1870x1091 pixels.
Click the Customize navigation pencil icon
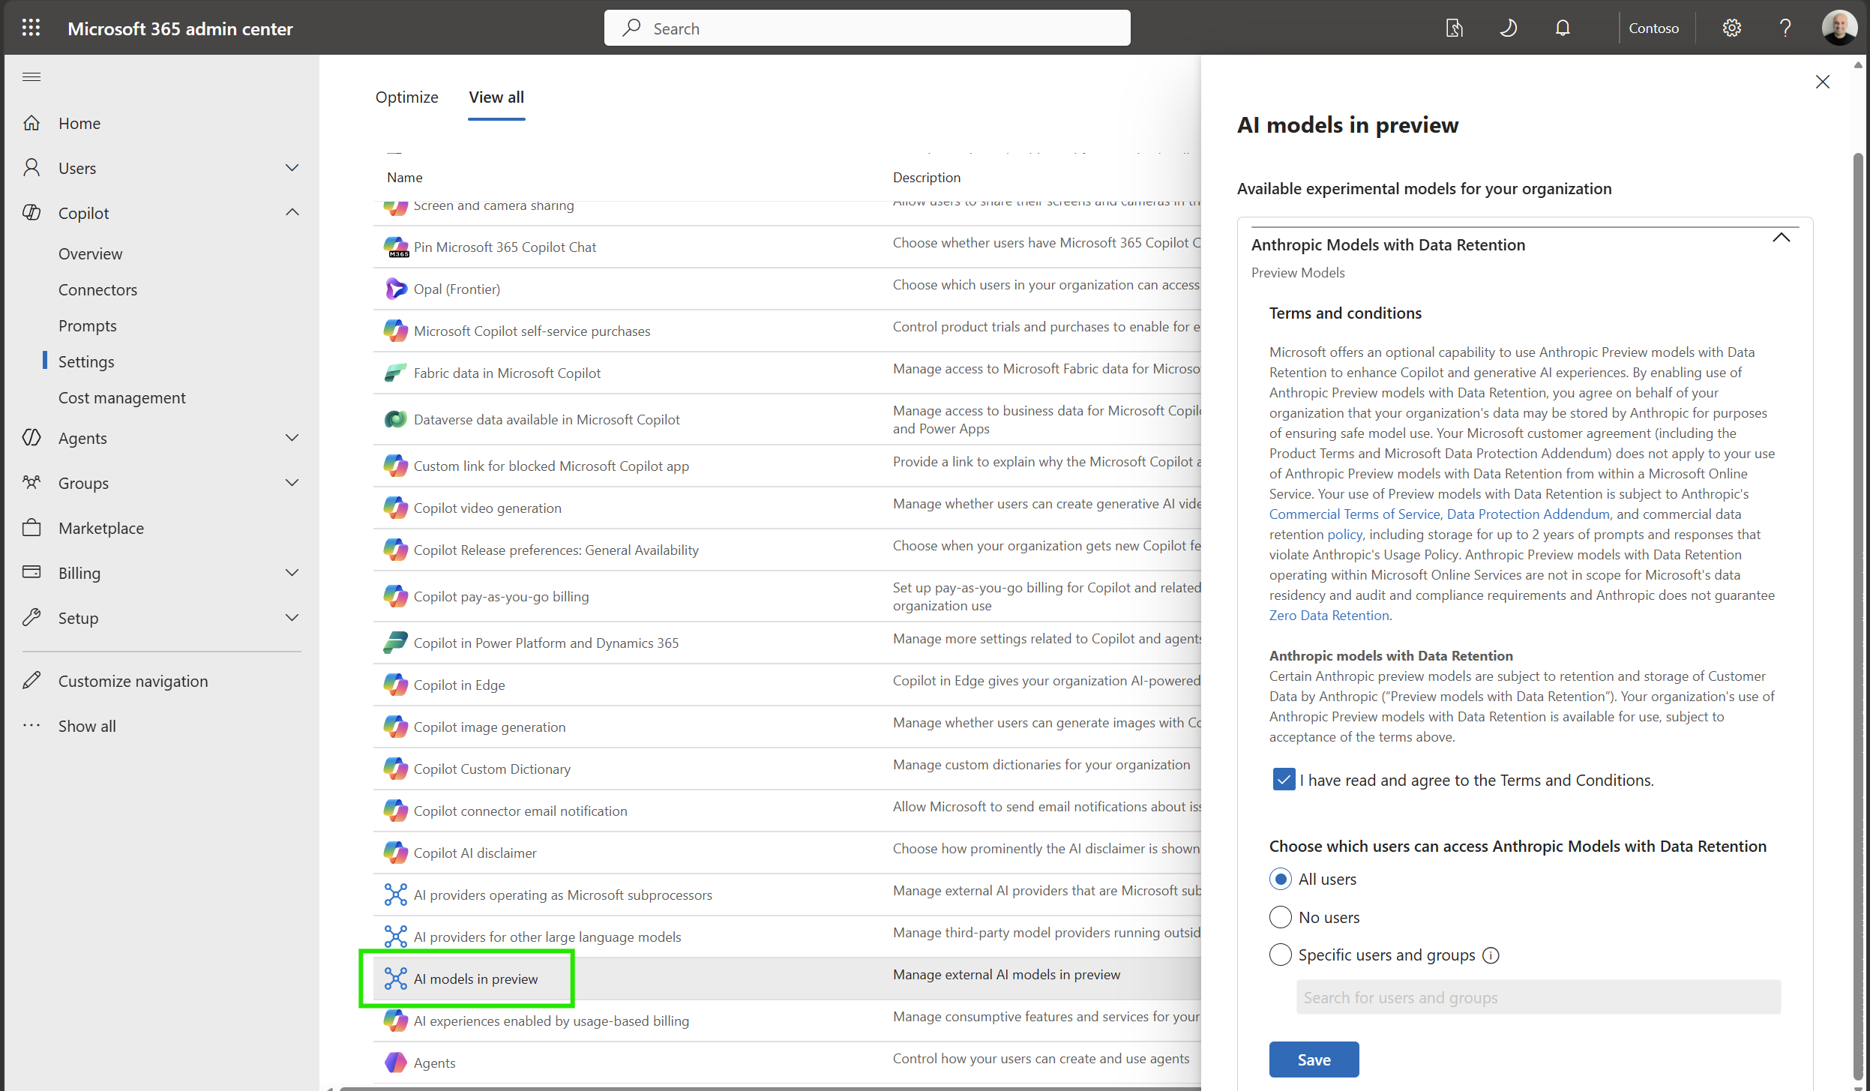pos(31,681)
